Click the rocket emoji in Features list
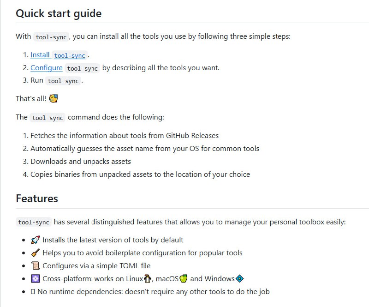Viewport: 369px width, 307px height. click(36, 240)
